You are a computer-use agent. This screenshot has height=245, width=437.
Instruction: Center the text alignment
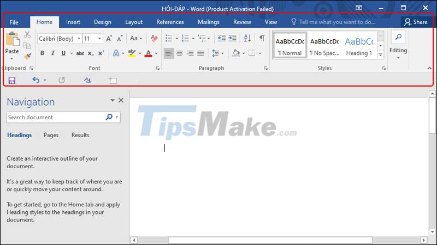pyautogui.click(x=180, y=53)
